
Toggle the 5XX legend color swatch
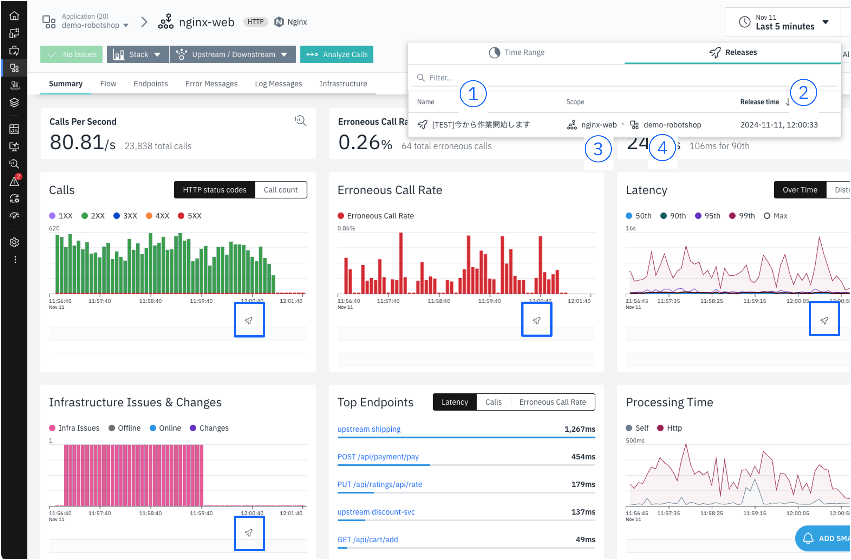181,216
